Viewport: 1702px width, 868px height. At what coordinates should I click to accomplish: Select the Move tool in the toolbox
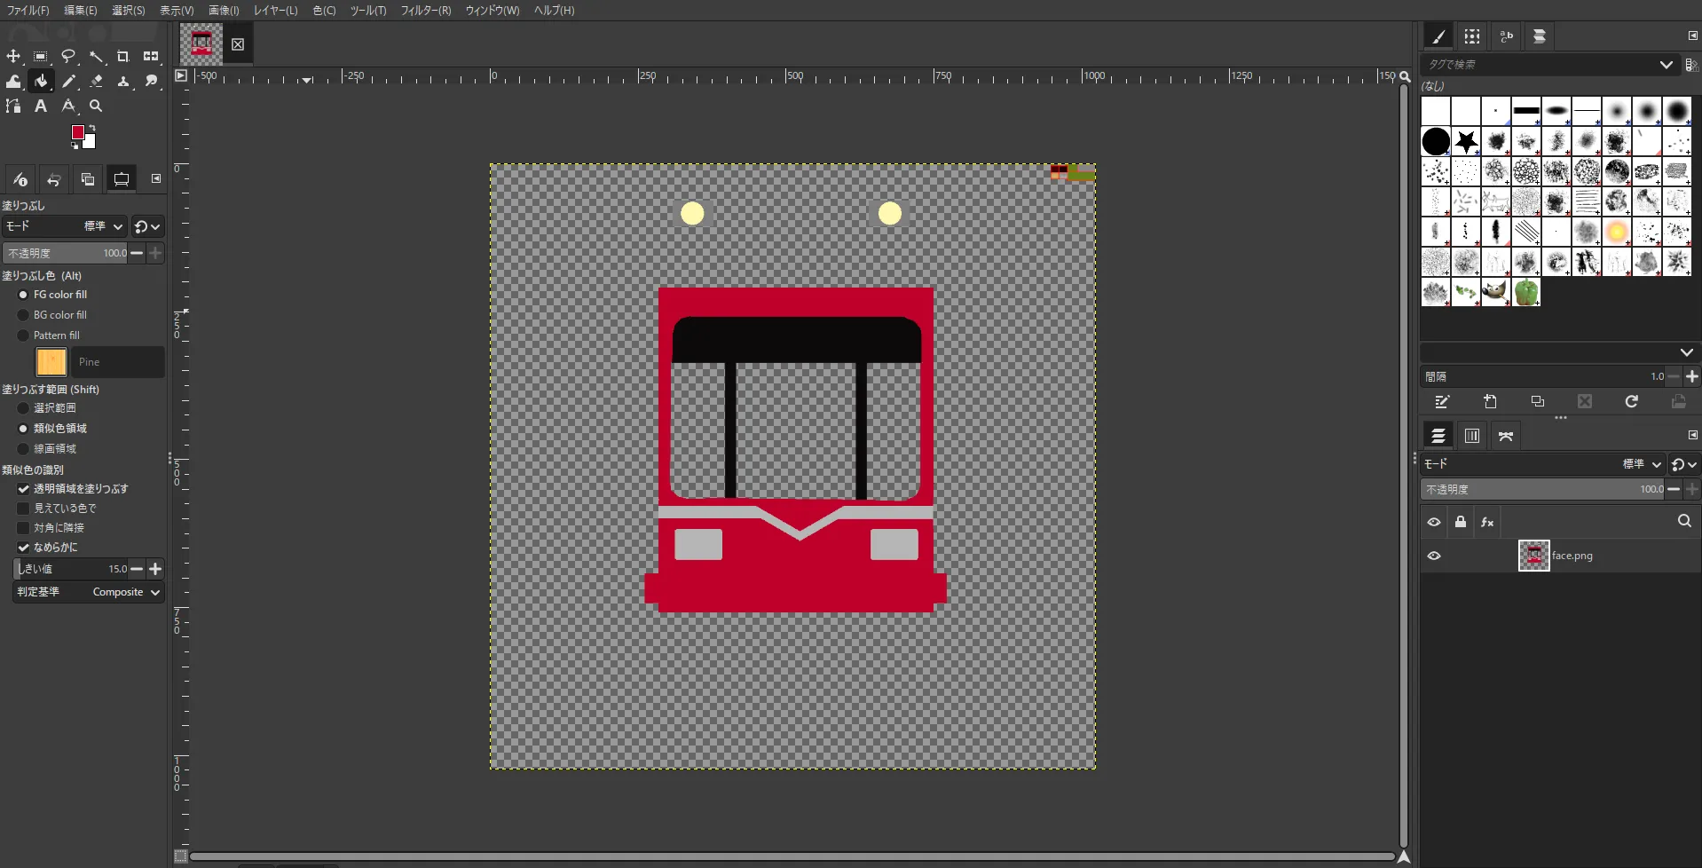tap(13, 56)
